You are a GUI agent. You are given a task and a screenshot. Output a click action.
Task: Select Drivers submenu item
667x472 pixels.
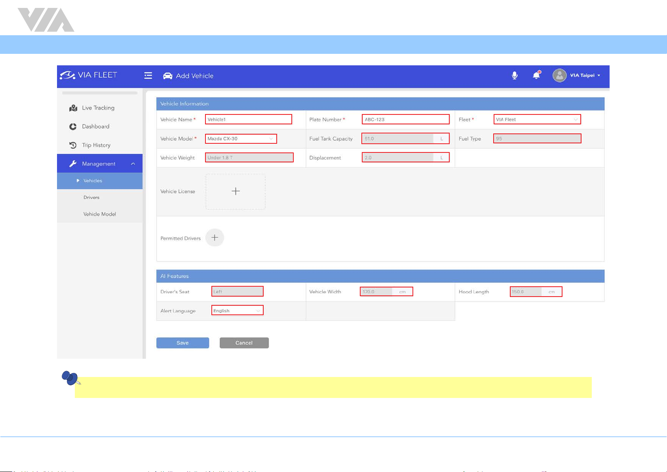coord(100,197)
